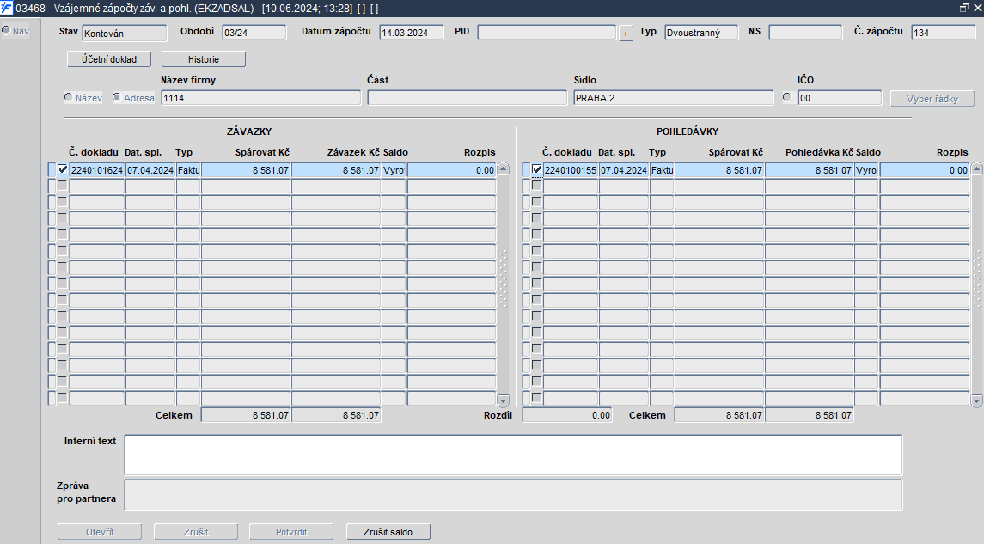Image resolution: width=984 pixels, height=544 pixels.
Task: Click the Závazky scrollbar track
Action: click(x=504, y=284)
